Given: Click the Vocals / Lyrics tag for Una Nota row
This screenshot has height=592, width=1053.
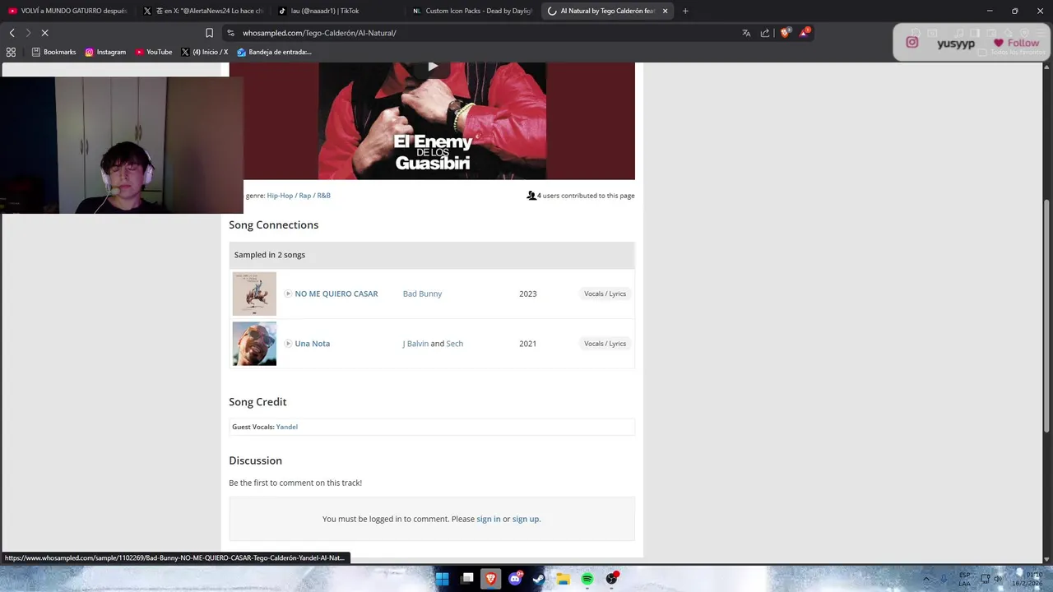Looking at the screenshot, I should (605, 344).
